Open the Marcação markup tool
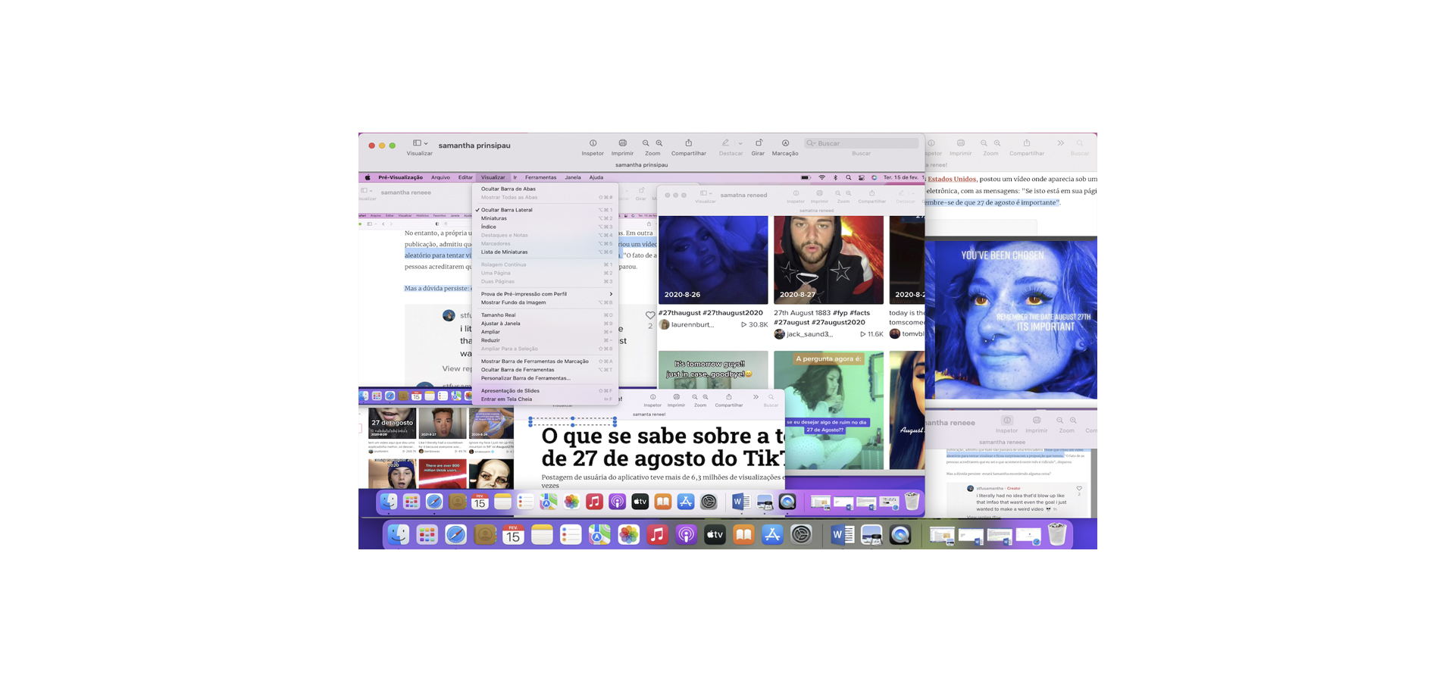Viewport: 1455px width, 682px height. (785, 143)
